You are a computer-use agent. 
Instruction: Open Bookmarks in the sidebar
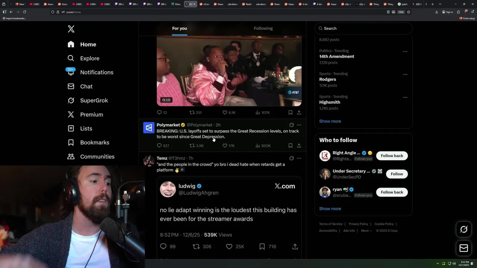click(89, 143)
